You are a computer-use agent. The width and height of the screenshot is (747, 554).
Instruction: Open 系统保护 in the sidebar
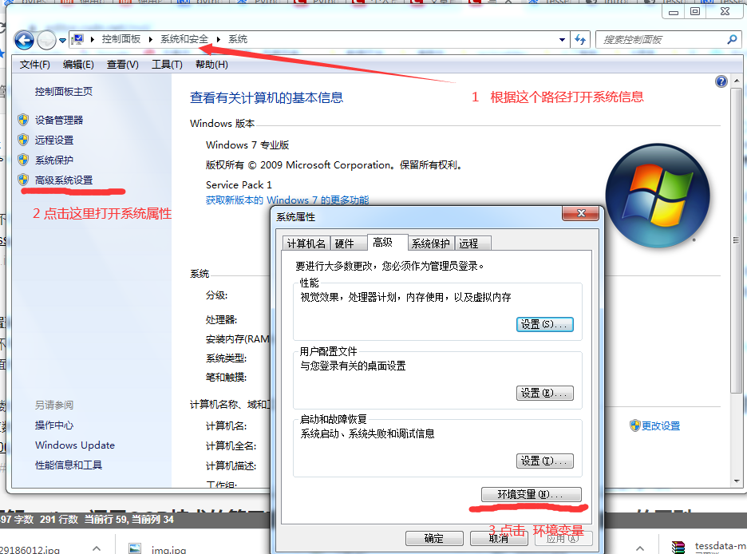point(54,160)
